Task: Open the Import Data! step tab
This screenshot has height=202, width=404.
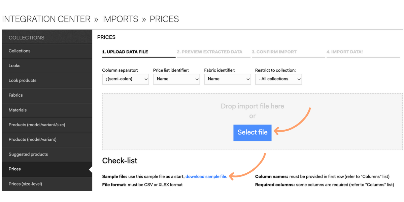Action: pos(363,52)
